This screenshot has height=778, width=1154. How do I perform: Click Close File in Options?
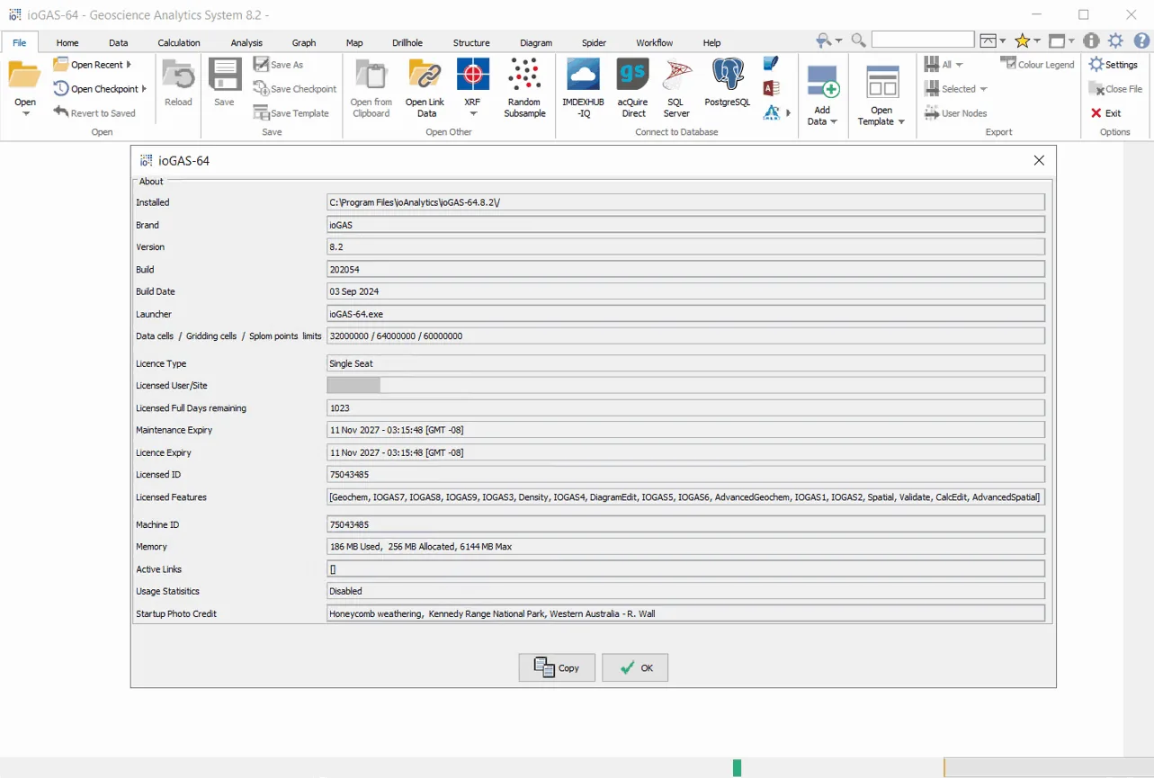coord(1115,89)
